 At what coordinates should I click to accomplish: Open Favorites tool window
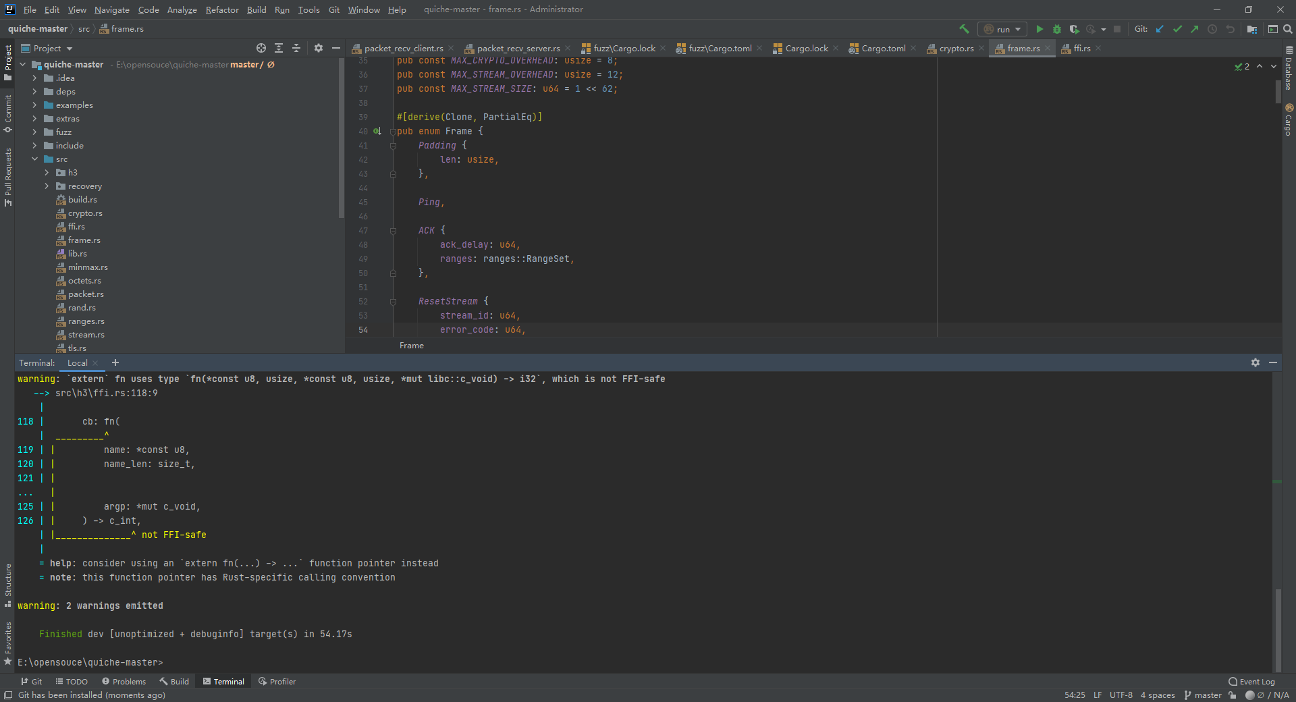tap(7, 643)
